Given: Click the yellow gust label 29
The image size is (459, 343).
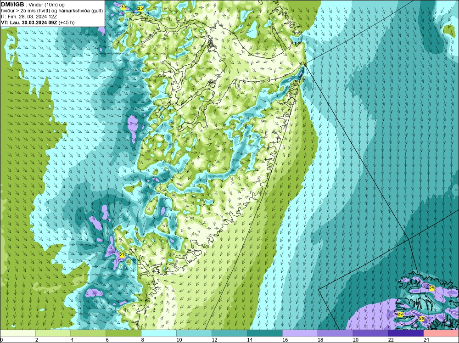Looking at the screenshot, I should click(421, 318).
